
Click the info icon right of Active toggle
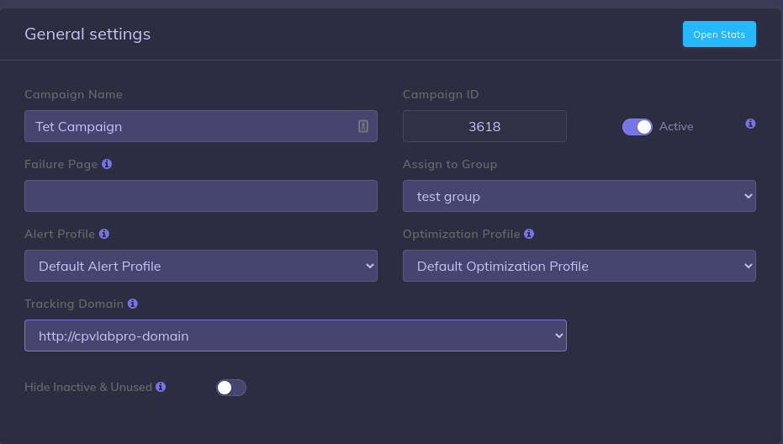pos(750,124)
